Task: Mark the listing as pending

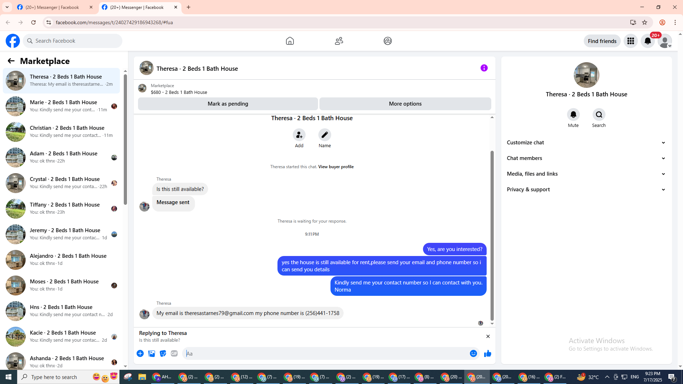Action: [228, 104]
